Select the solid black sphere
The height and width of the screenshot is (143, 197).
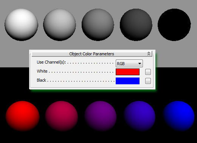click(174, 25)
